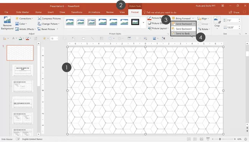The width and height of the screenshot is (249, 142).
Task: Click the Share button
Action: click(234, 12)
